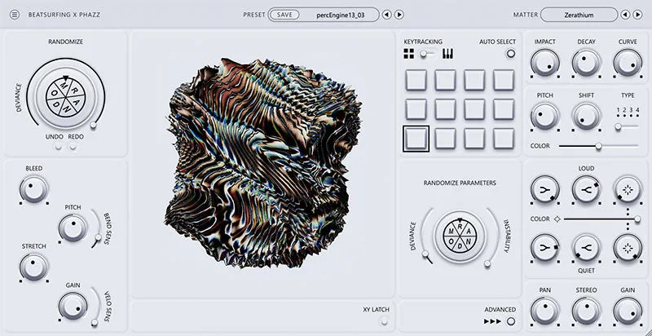Click the SAVE preset button
Screen dimensions: 652x336
284,15
